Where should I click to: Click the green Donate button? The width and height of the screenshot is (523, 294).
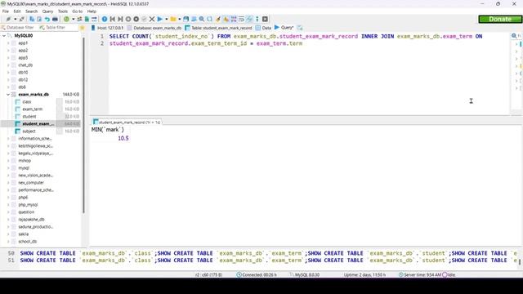[500, 19]
